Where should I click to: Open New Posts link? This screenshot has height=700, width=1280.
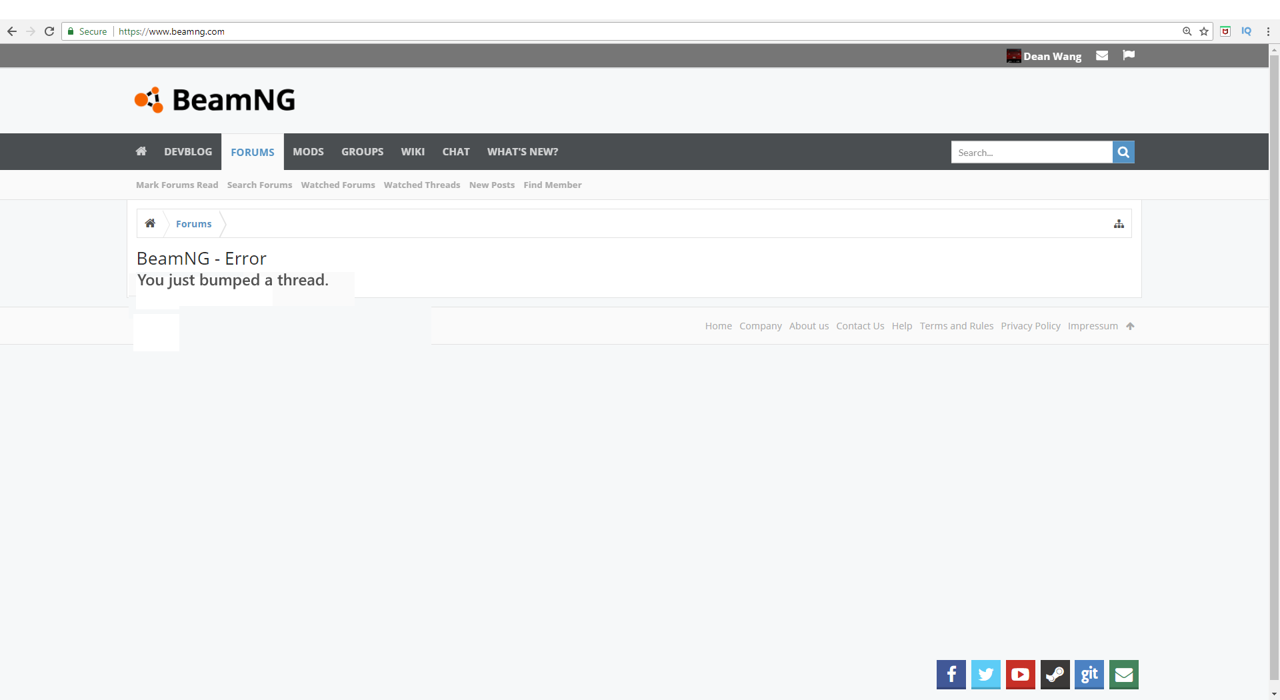click(x=492, y=185)
